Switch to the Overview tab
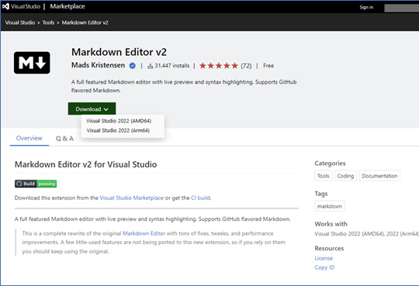This screenshot has height=286, width=419. click(29, 138)
